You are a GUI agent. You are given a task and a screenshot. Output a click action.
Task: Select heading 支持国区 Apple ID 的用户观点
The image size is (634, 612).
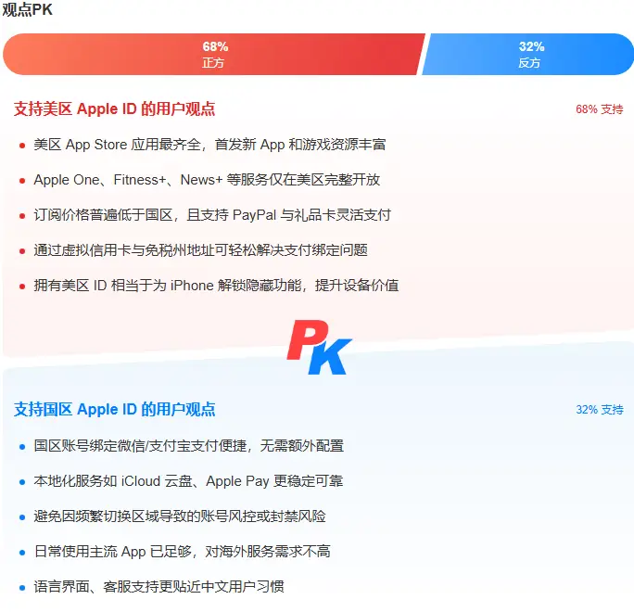(x=114, y=409)
